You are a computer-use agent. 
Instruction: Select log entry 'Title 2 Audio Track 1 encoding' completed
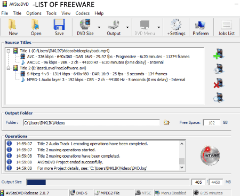pyautogui.click(x=92, y=144)
